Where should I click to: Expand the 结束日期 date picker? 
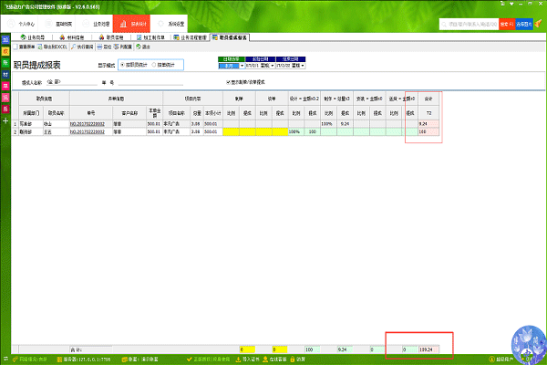pyautogui.click(x=302, y=66)
